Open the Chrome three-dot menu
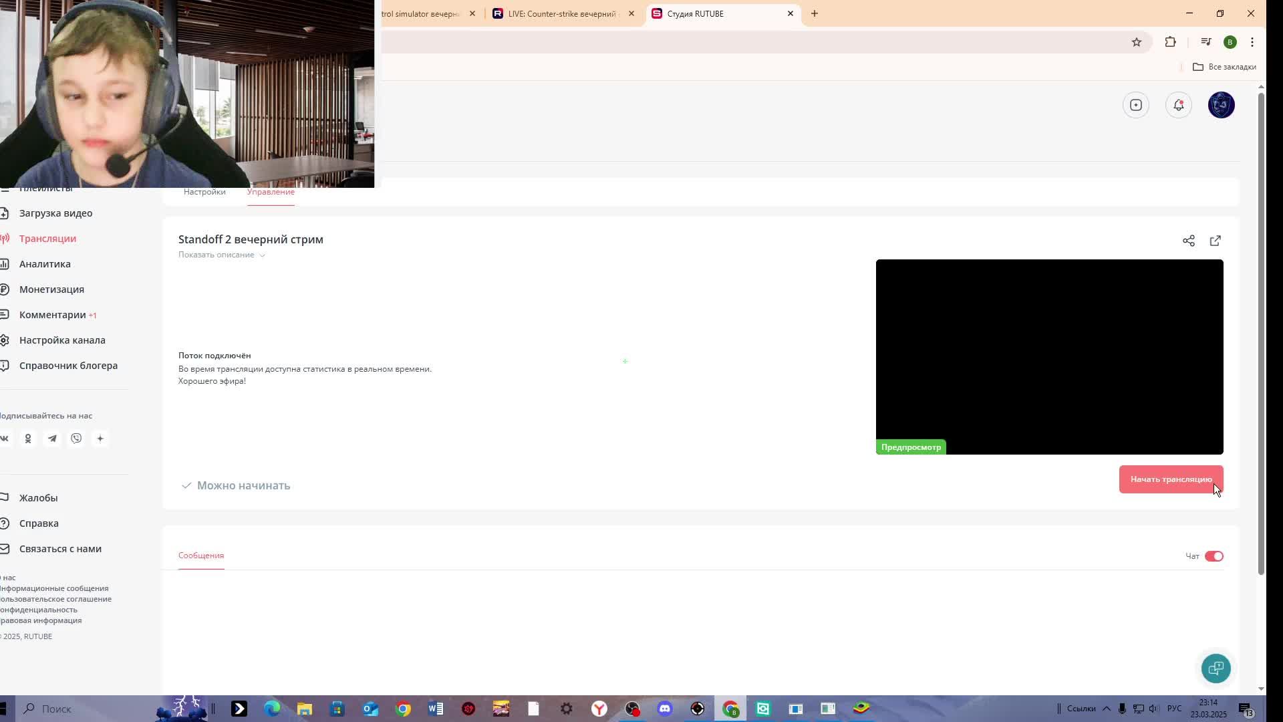This screenshot has height=722, width=1283. tap(1252, 42)
